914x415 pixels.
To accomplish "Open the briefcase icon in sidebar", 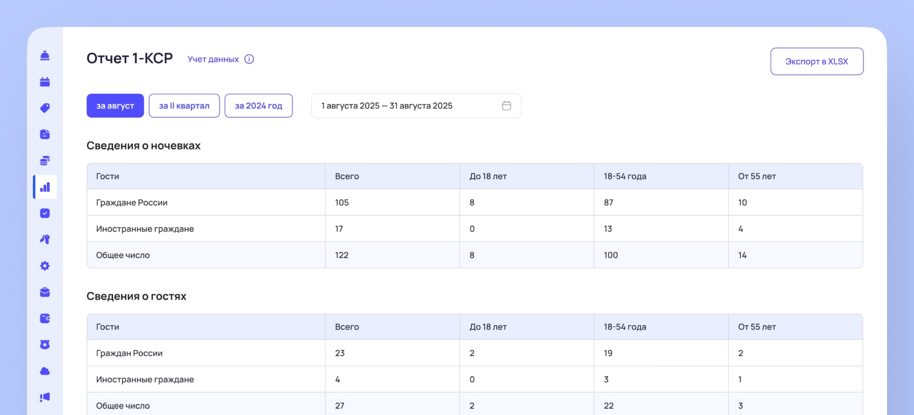I will coord(45,292).
